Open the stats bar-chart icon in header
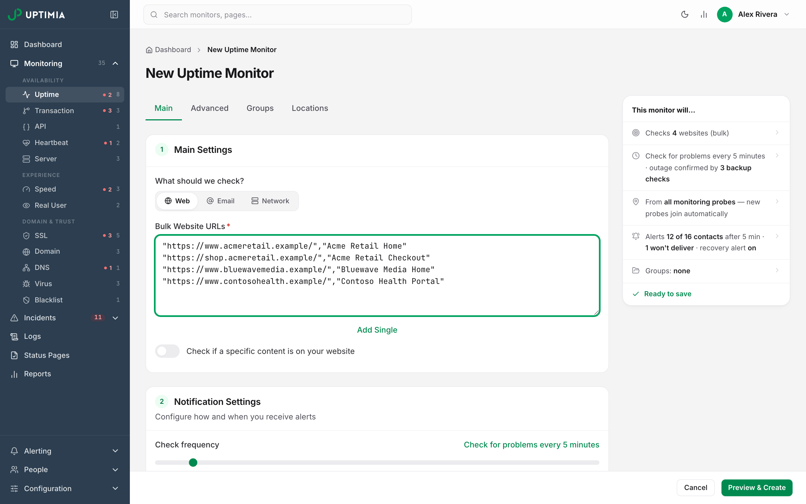The width and height of the screenshot is (806, 504). (x=704, y=14)
